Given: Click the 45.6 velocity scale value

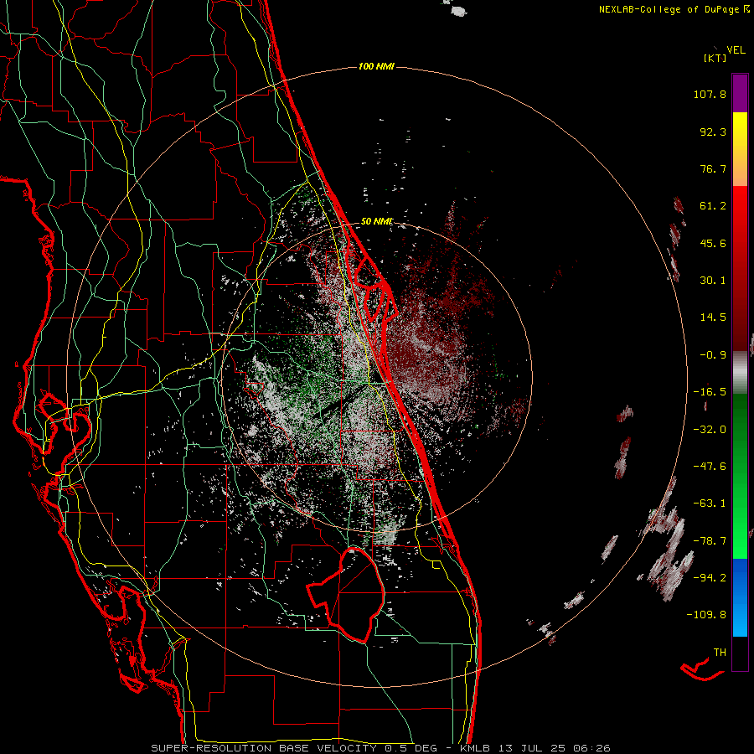Looking at the screenshot, I should 713,243.
